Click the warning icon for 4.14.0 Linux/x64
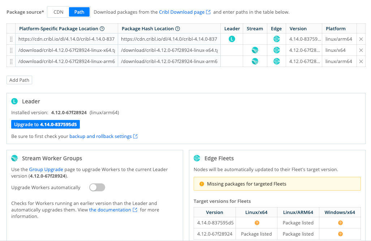Screen dimensions: 371x241 pyautogui.click(x=257, y=223)
